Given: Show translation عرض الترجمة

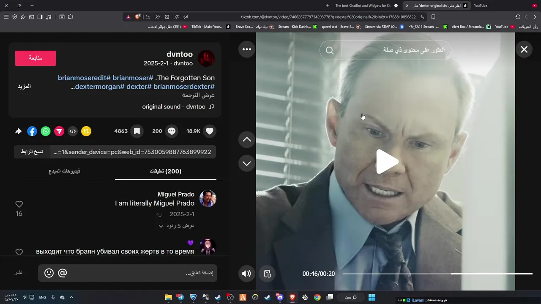Looking at the screenshot, I should 198,95.
